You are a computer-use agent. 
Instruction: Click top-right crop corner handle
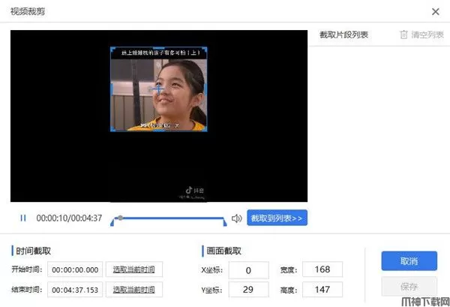tap(205, 50)
